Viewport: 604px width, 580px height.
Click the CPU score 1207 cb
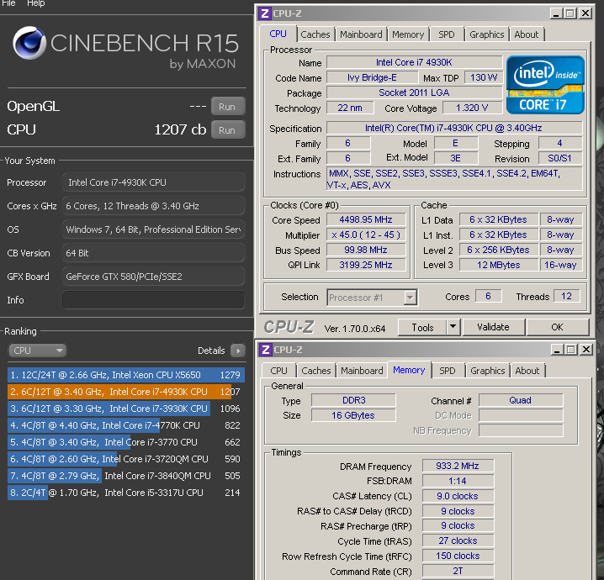click(180, 129)
